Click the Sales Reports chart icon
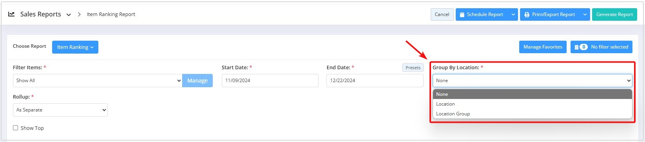The height and width of the screenshot is (142, 645). [x=11, y=14]
